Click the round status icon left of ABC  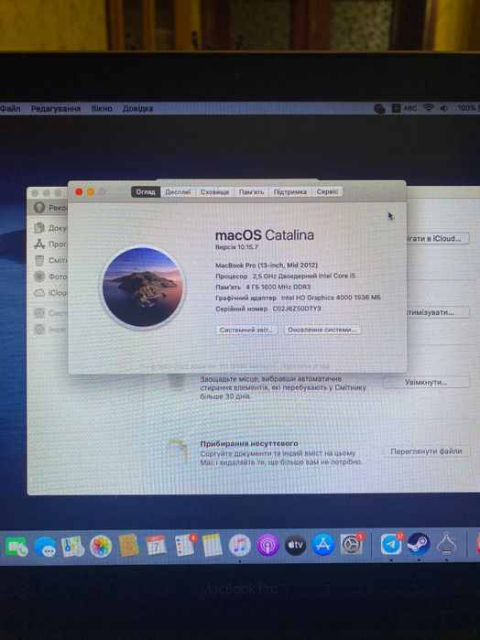coord(379,109)
